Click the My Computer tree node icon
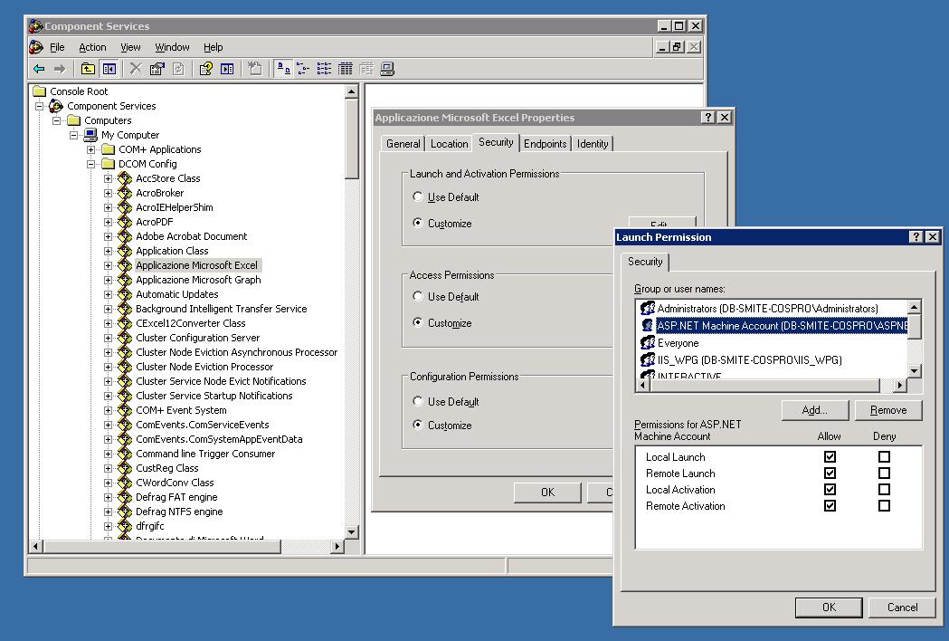This screenshot has height=641, width=949. pos(90,135)
